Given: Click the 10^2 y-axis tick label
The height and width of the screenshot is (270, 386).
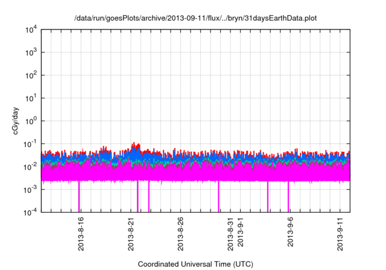Looking at the screenshot, I should [31, 75].
